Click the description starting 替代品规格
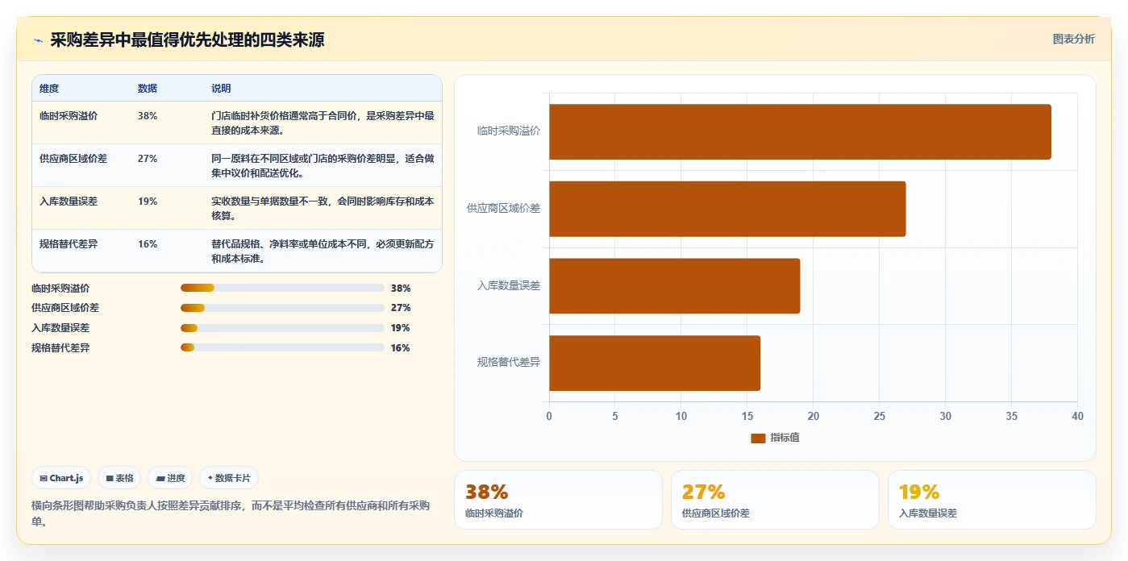1128x561 pixels. click(323, 251)
